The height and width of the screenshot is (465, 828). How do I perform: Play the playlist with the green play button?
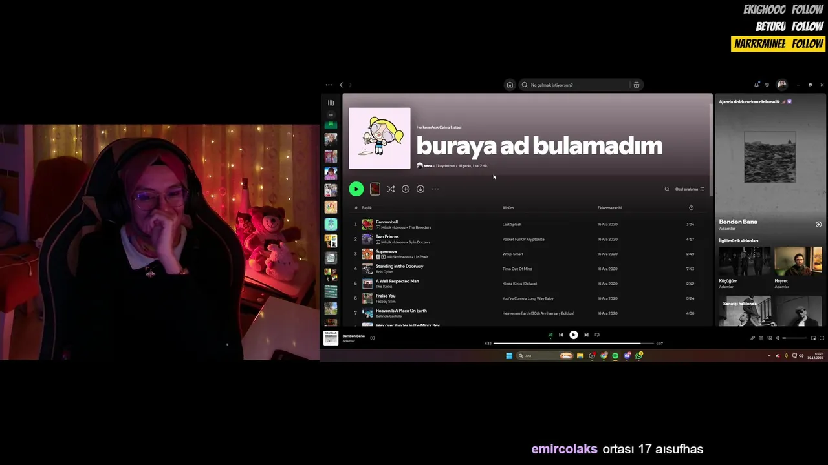tap(356, 189)
